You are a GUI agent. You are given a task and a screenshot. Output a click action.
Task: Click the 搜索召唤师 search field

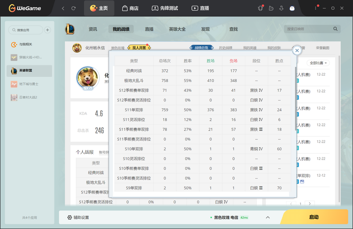308,29
